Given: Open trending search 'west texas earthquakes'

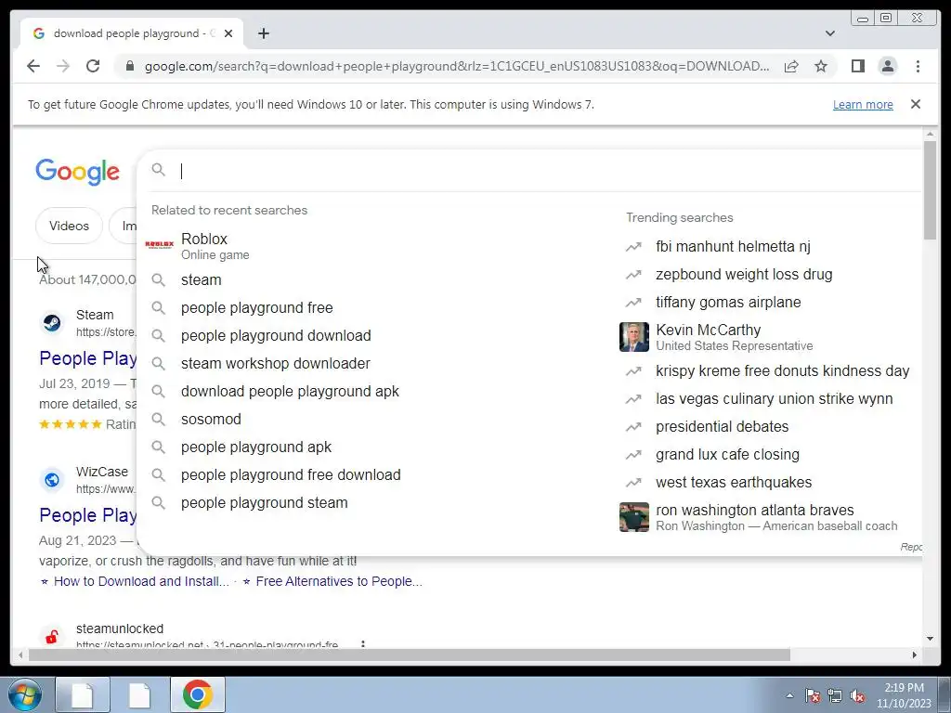Looking at the screenshot, I should (x=734, y=482).
